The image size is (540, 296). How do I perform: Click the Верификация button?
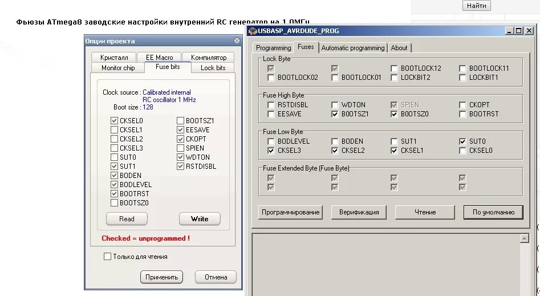[x=359, y=212]
